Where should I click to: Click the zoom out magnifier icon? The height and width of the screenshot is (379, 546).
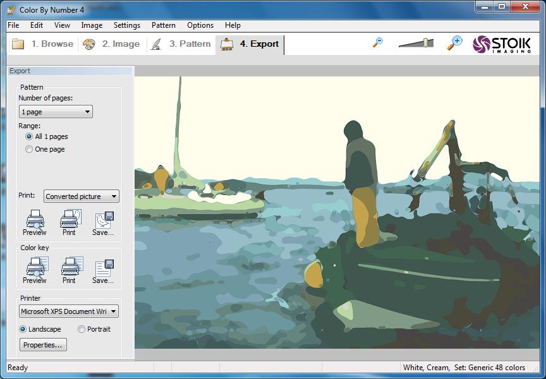coord(377,43)
